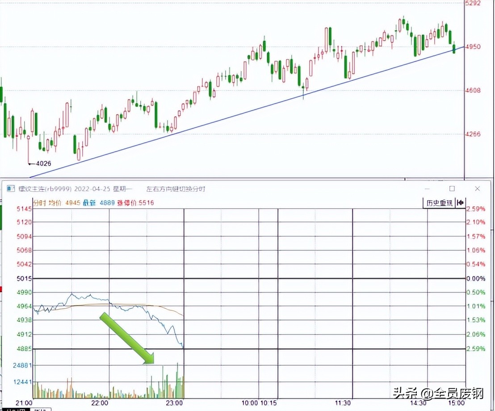Close the intraday chart popup window

click(477, 189)
